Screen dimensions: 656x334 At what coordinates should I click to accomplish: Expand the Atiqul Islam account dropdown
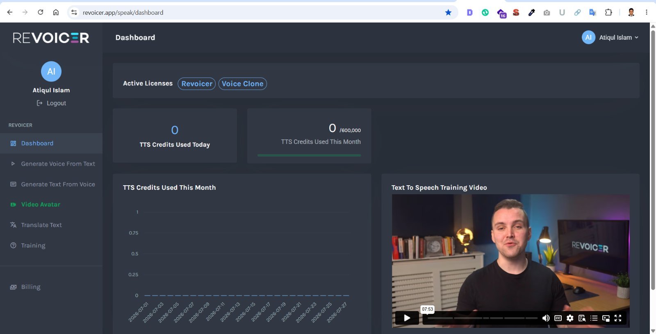point(610,37)
